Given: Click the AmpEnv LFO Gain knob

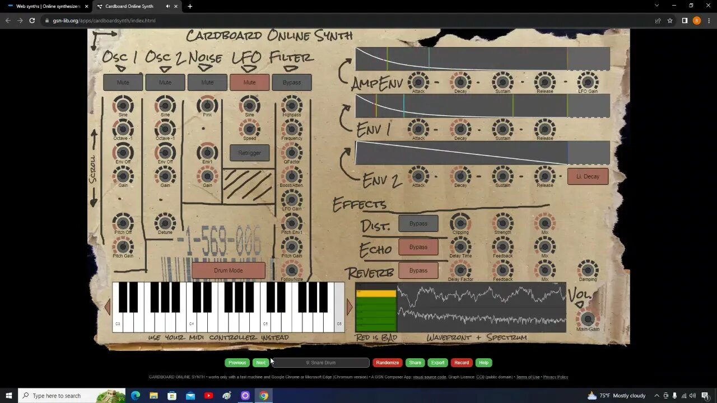Looking at the screenshot, I should pyautogui.click(x=588, y=82).
